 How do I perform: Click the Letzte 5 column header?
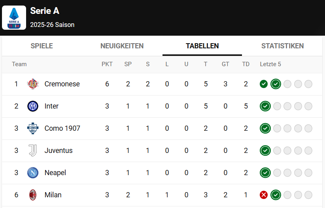pos(270,64)
